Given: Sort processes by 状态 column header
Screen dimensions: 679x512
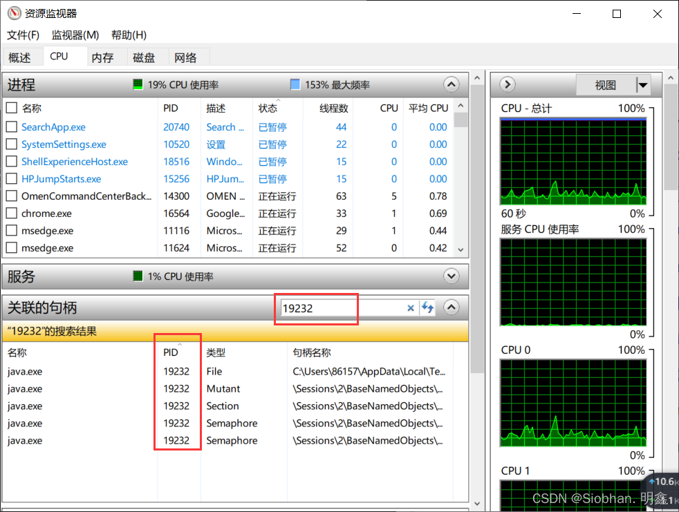Looking at the screenshot, I should click(x=268, y=108).
